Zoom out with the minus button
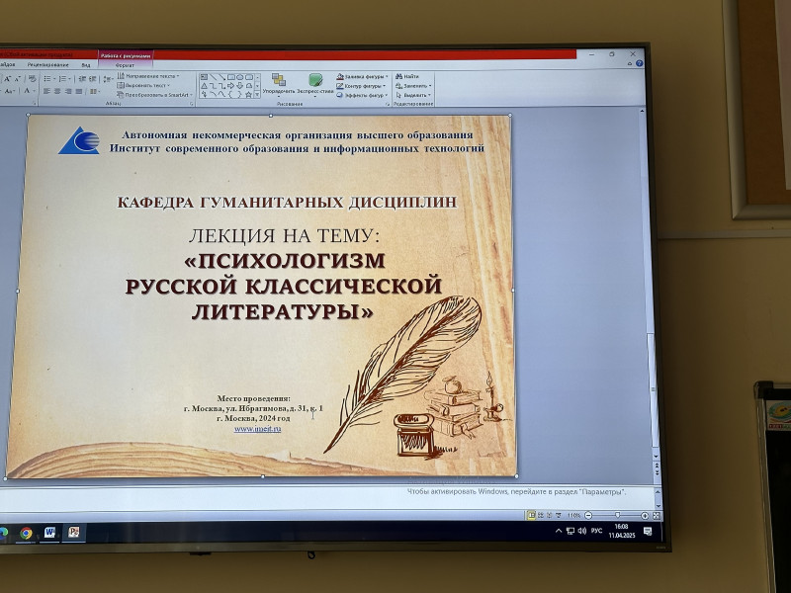This screenshot has width=791, height=593. [x=588, y=515]
